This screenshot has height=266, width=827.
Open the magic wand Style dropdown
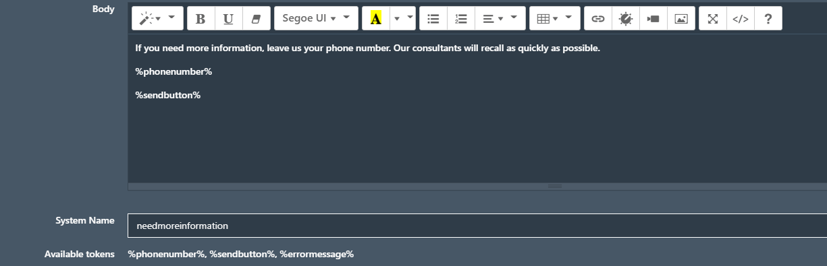pyautogui.click(x=157, y=19)
